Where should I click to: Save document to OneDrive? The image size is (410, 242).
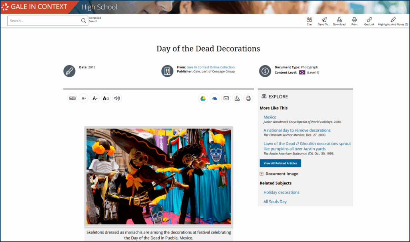point(215,98)
